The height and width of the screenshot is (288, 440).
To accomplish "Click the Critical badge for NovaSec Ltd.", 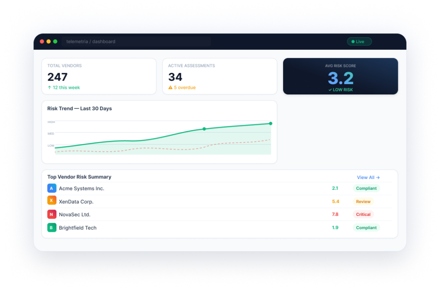I will [363, 214].
